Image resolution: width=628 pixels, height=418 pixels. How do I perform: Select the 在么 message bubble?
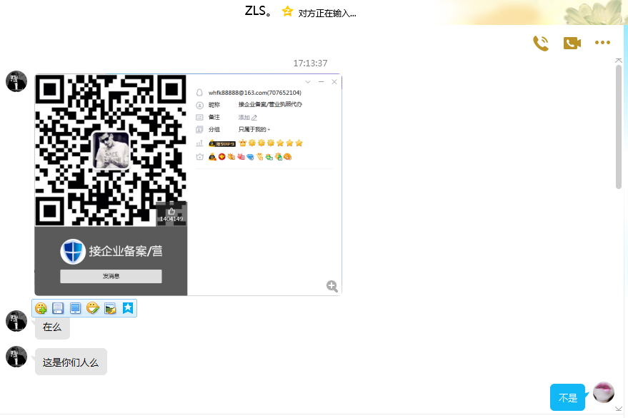pos(52,327)
